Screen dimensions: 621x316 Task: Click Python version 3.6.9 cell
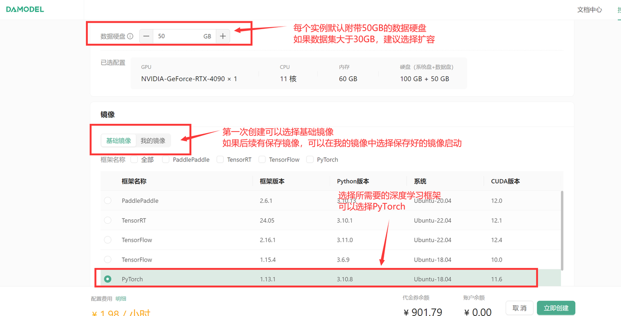click(x=343, y=260)
